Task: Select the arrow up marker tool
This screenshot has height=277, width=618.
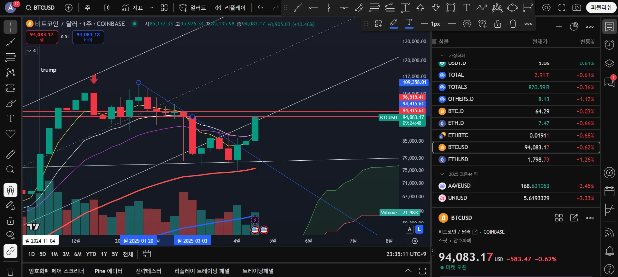Action: click(x=420, y=8)
